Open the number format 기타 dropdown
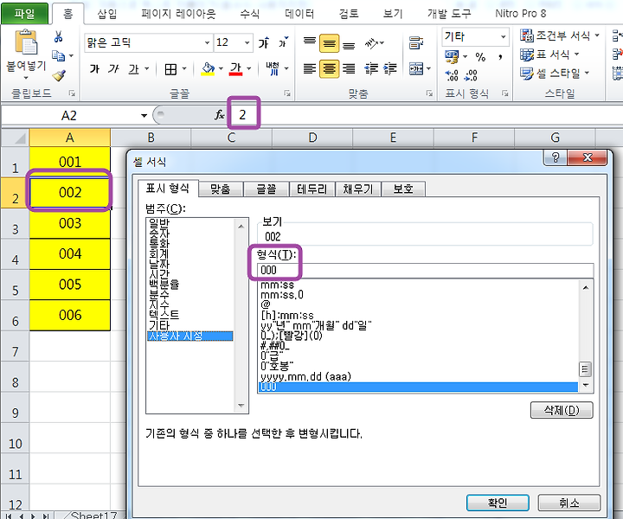Screen dimensions: 623x519 (x=503, y=36)
